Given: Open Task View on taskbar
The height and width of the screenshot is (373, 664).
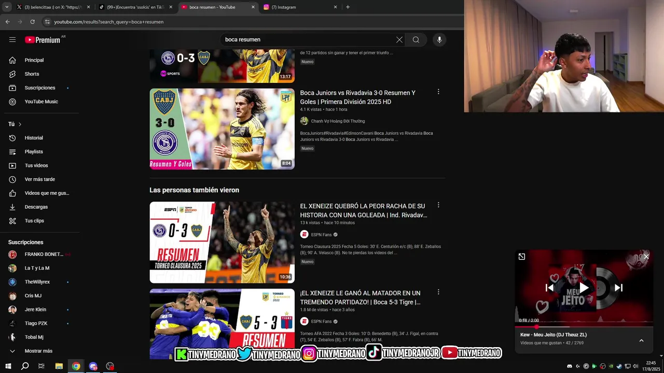Looking at the screenshot, I should click(41, 366).
